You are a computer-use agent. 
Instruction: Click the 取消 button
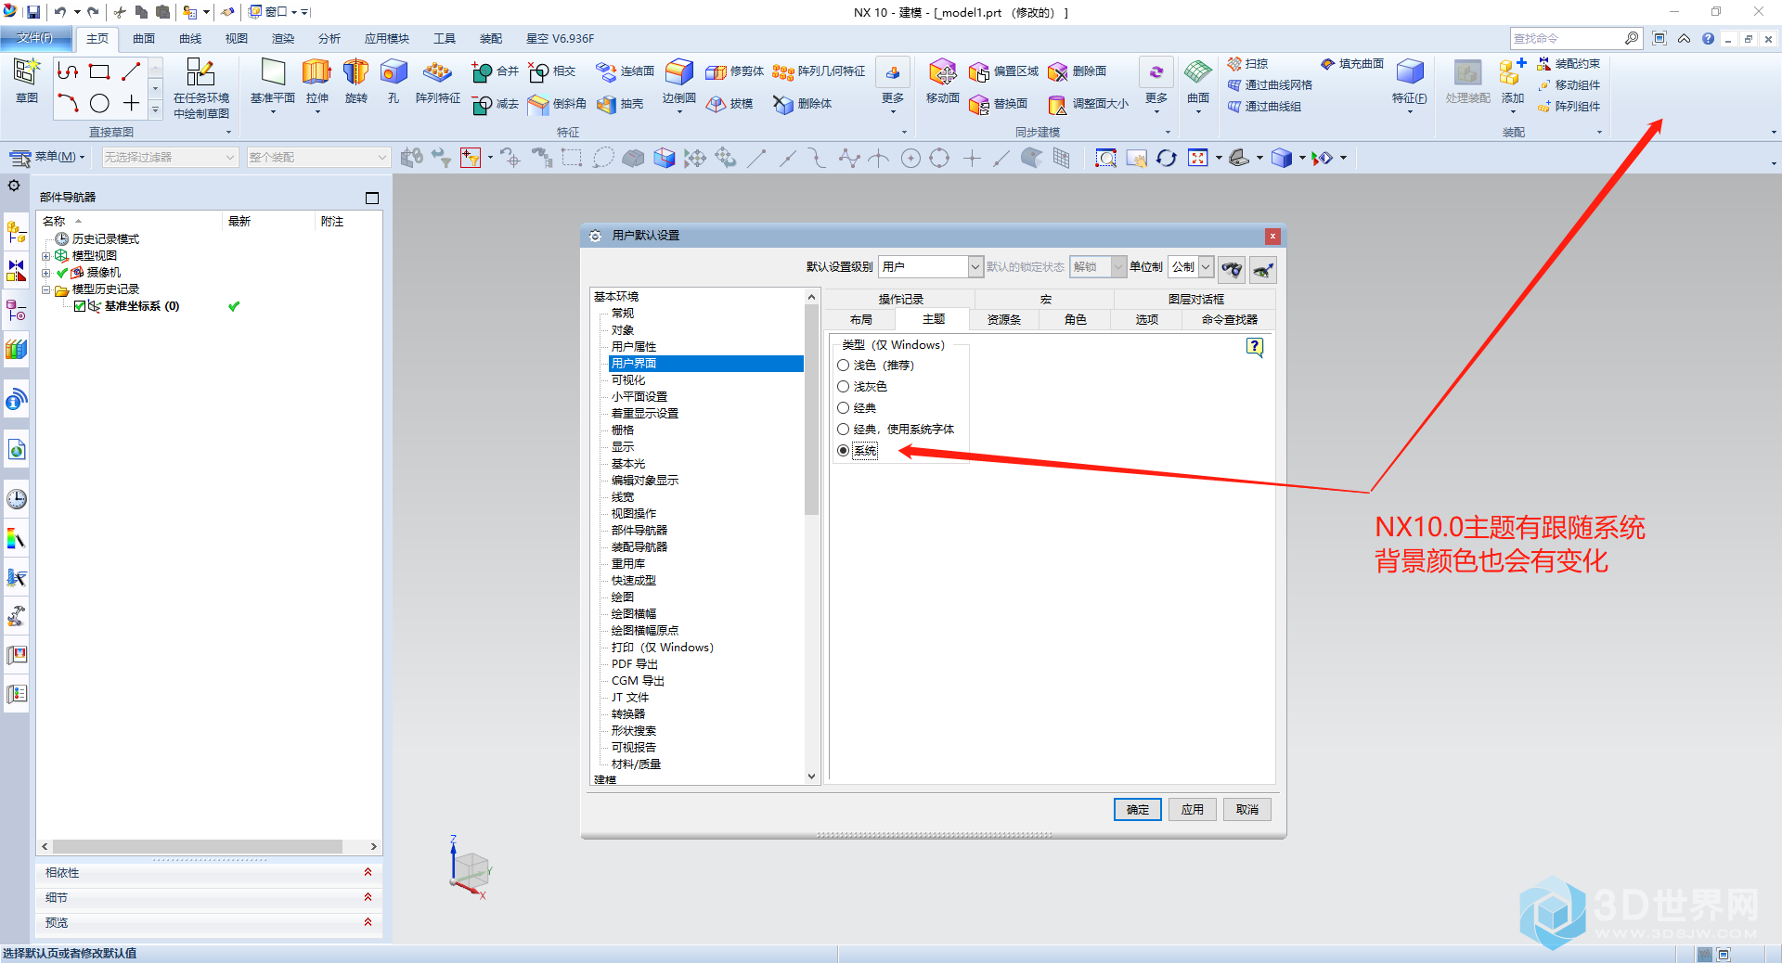pyautogui.click(x=1247, y=810)
